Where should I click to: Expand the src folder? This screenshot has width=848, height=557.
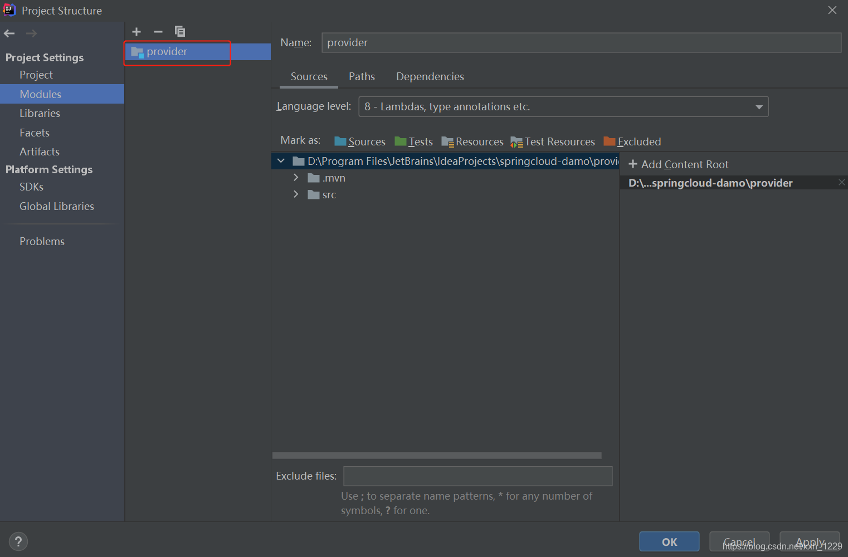click(296, 194)
